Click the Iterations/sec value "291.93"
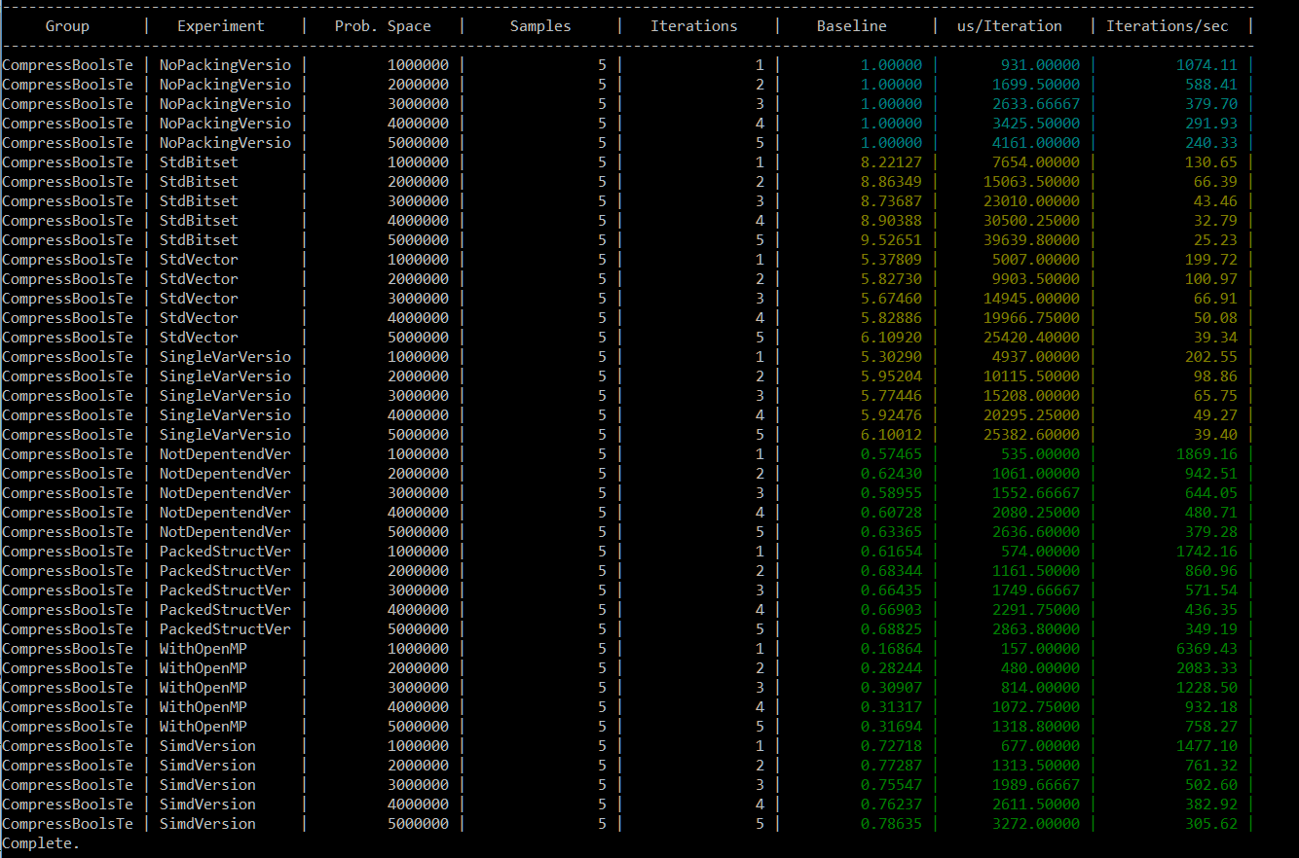 (x=1211, y=124)
